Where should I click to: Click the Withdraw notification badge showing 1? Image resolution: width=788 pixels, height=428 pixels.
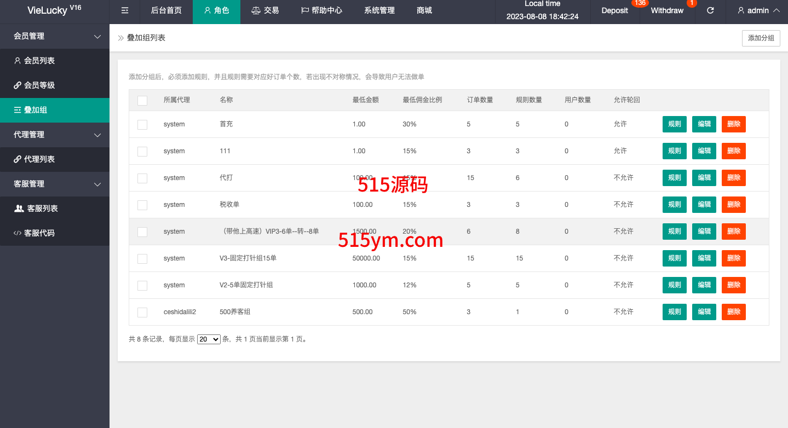[692, 3]
